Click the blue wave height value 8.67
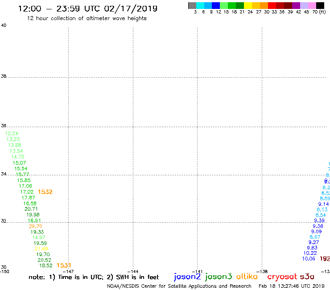330x290 pixels. coord(315,237)
